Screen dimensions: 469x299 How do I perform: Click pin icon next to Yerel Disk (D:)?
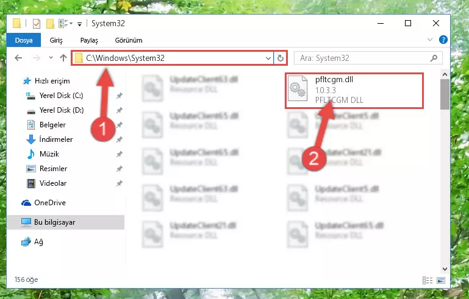(120, 110)
